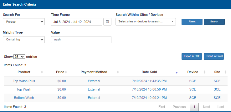
Task: Click the Enter Search Criteria header
Action: (19, 4)
